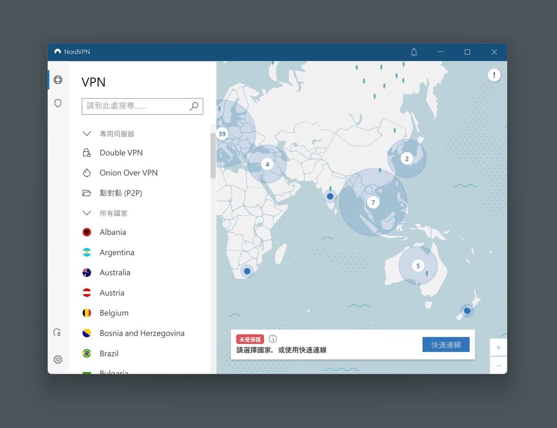Image resolution: width=557 pixels, height=428 pixels.
Task: Click the Belgium flag icon
Action: point(87,313)
